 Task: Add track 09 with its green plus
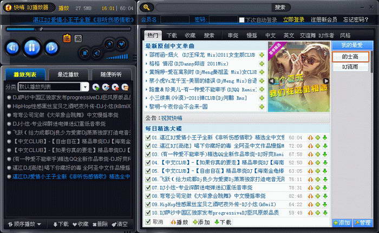318,204
